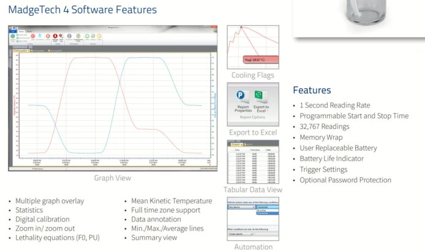This screenshot has height=252, width=425.
Task: Open the 'Create reports' dropdown
Action: coord(241,234)
